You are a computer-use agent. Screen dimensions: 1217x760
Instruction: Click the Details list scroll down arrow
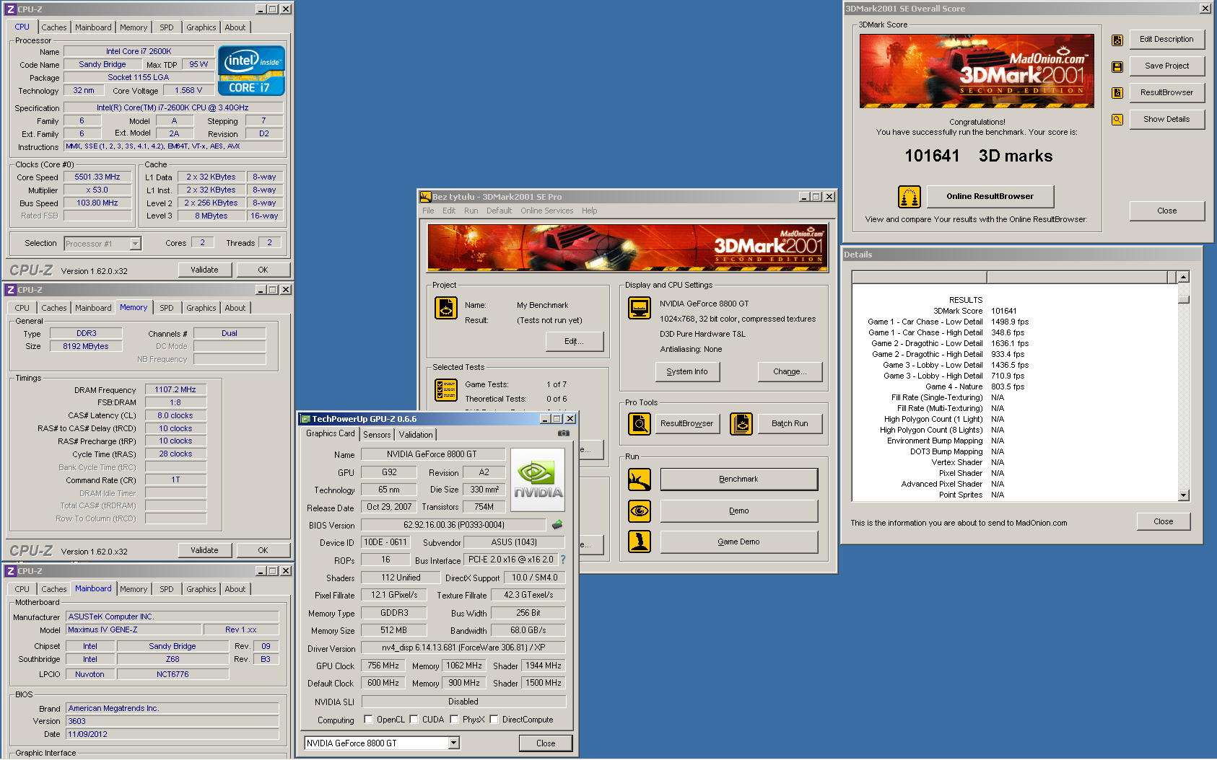[1183, 495]
